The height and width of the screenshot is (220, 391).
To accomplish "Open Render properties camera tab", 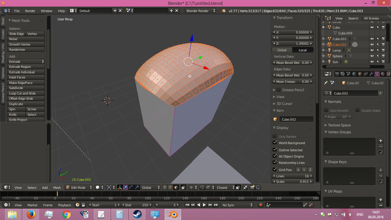I will [337, 74].
